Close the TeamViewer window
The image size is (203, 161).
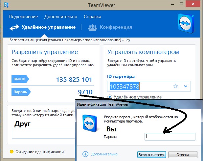193,4
